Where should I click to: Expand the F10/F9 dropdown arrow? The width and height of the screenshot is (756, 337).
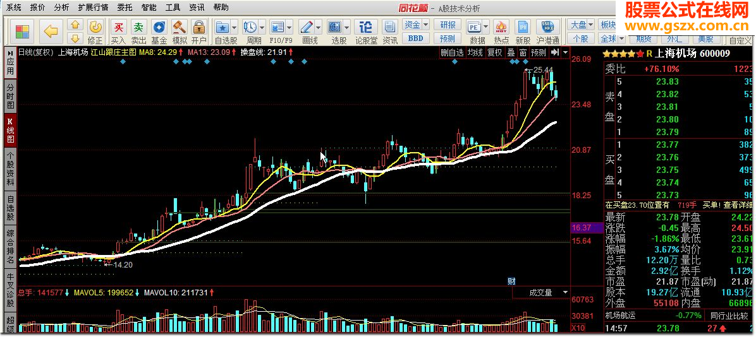[x=290, y=27]
